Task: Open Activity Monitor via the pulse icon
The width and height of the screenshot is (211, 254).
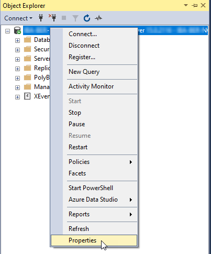Action: [x=98, y=18]
